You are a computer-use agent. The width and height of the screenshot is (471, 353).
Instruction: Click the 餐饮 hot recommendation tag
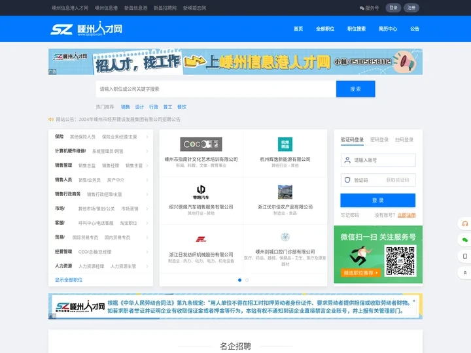point(182,107)
